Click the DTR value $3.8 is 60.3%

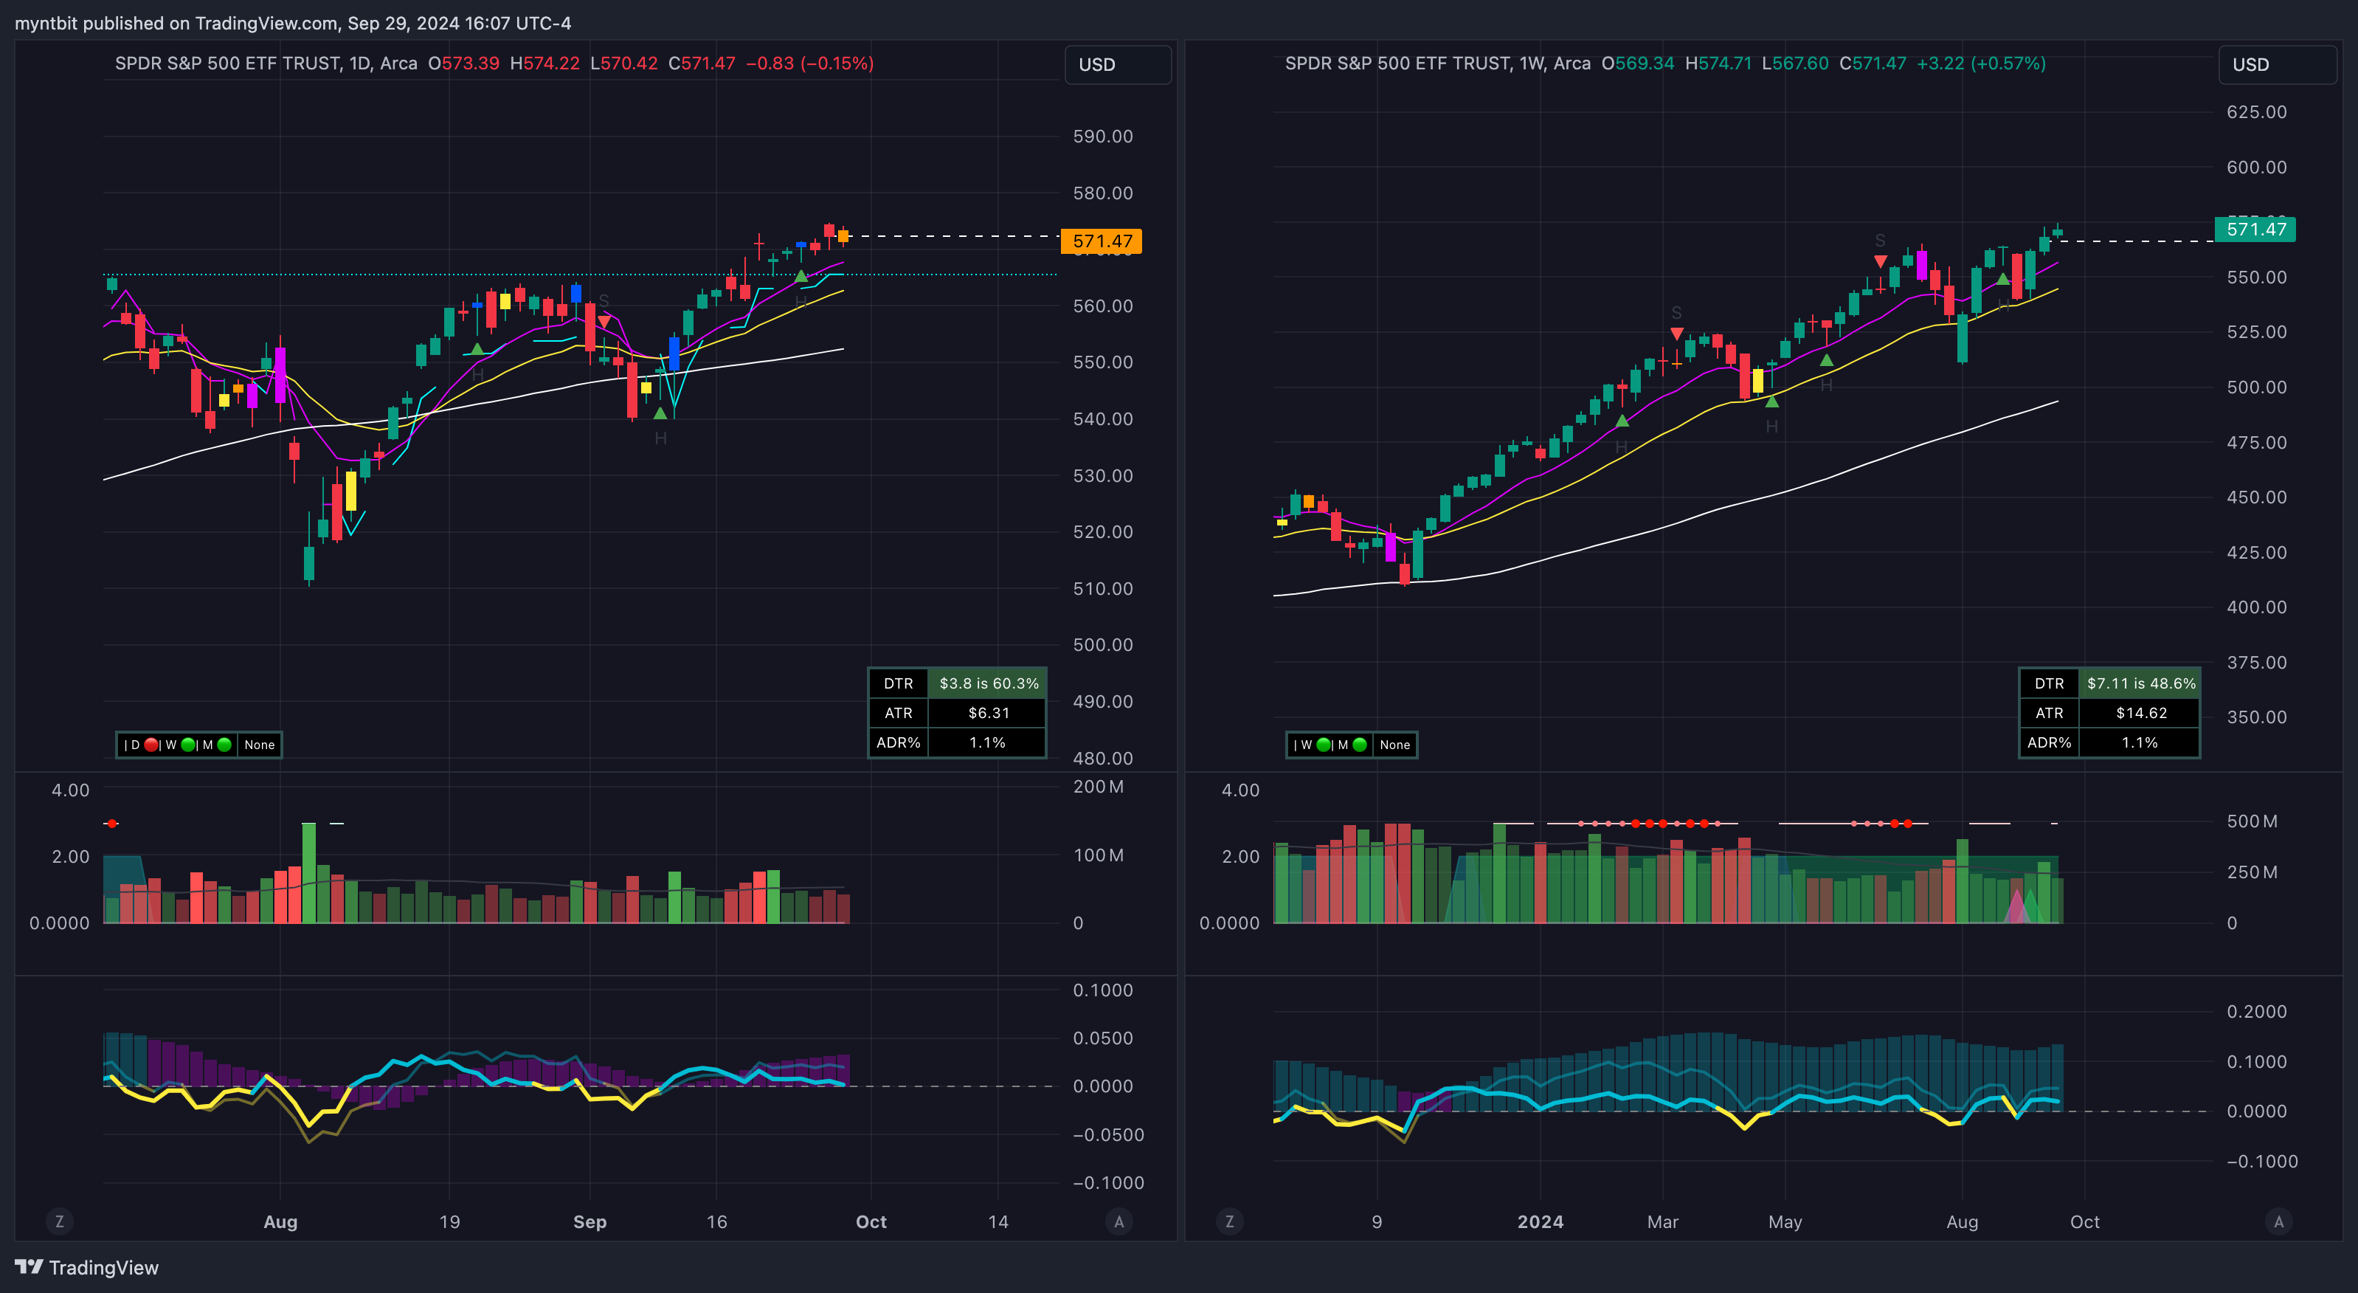click(x=989, y=683)
